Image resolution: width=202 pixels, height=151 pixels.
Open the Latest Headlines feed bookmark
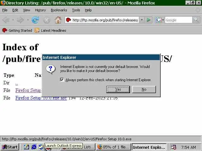click(x=50, y=31)
